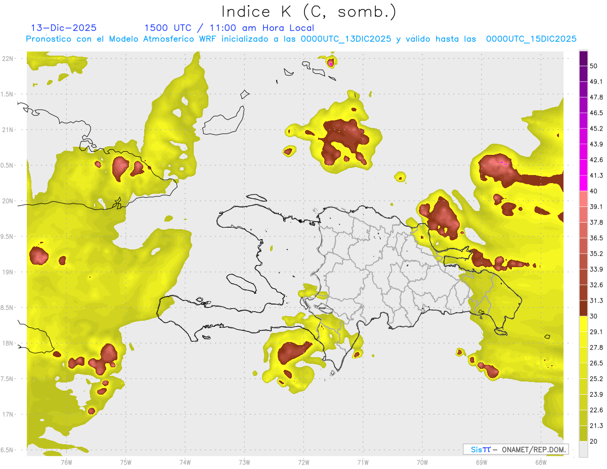
Task: Click the colorbar value 33.9
Action: pyautogui.click(x=597, y=269)
